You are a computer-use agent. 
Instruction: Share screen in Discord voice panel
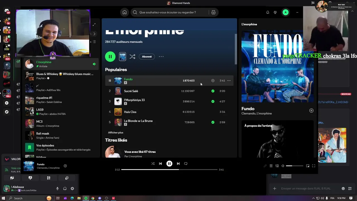30,178
